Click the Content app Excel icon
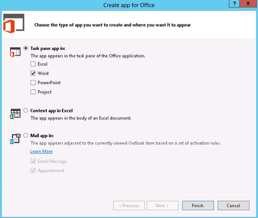Viewport: 258px width, 218px height. [15, 114]
